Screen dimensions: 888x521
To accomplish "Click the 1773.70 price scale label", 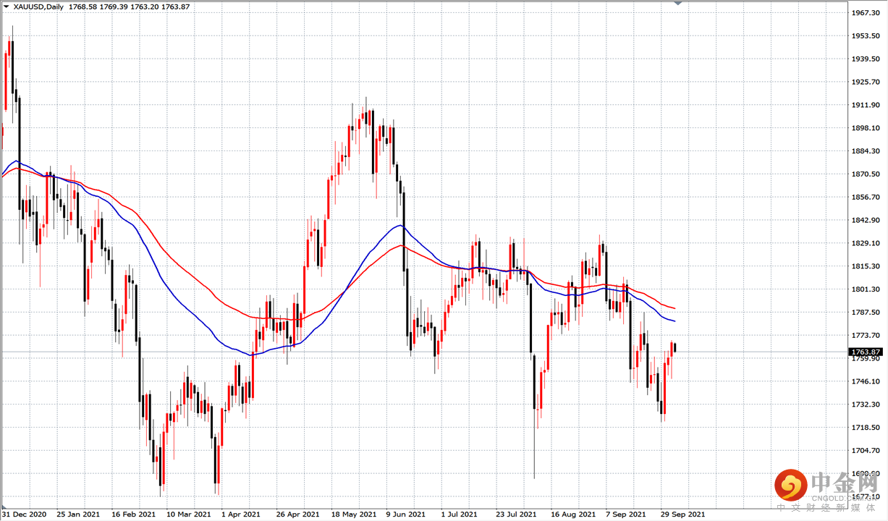I will coord(866,336).
